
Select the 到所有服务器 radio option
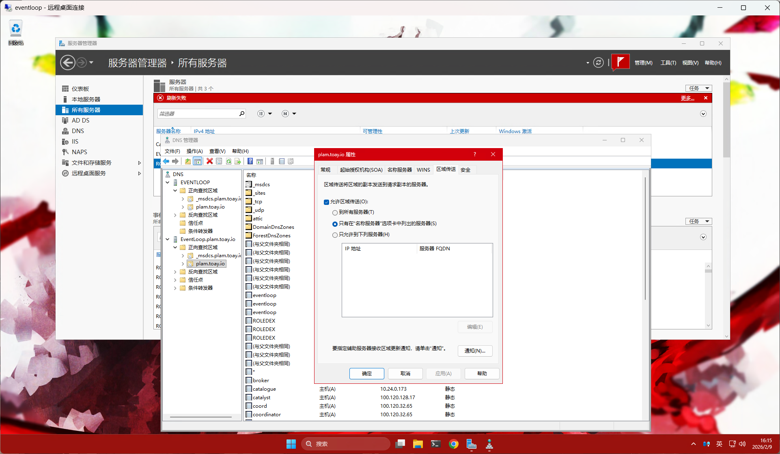(x=335, y=213)
